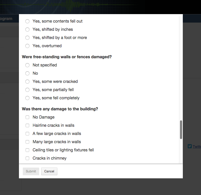Pick the 'Yes, overturned' radio option
201x195 pixels.
[x=27, y=46]
